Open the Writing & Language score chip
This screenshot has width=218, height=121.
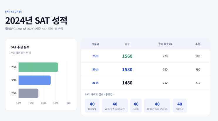coord(115,106)
